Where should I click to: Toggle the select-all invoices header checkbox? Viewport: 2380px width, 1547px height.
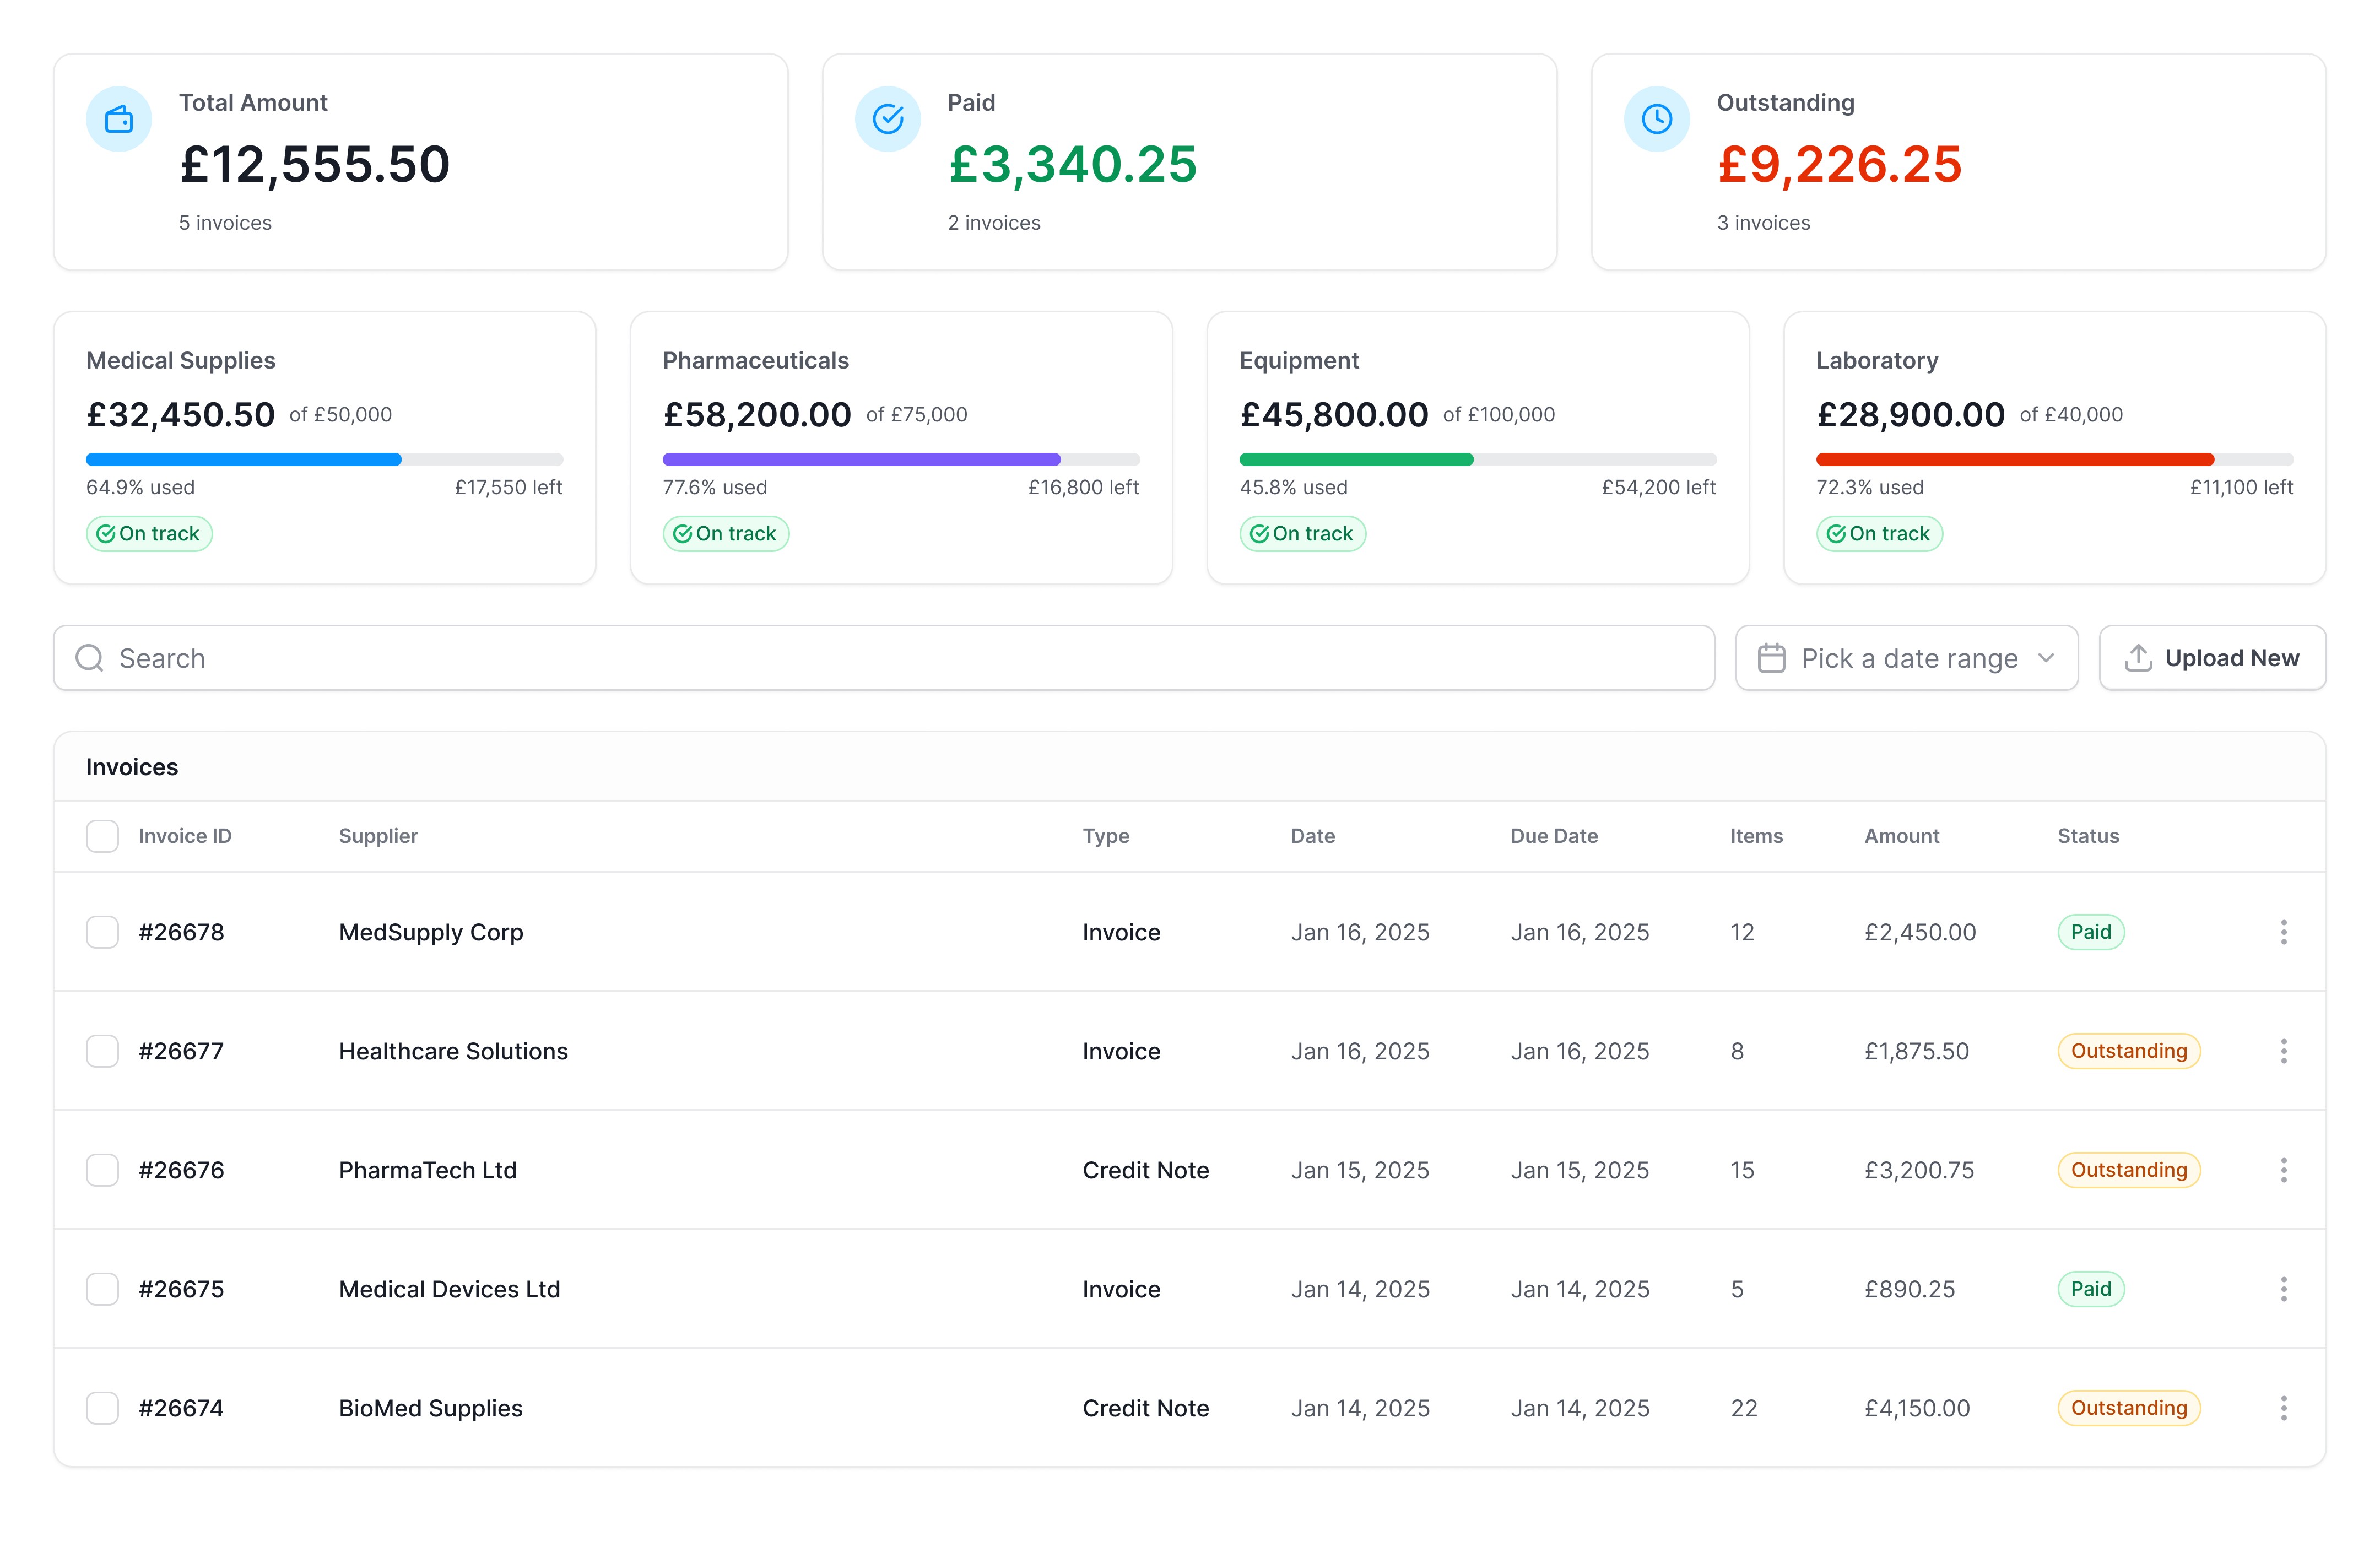click(102, 836)
